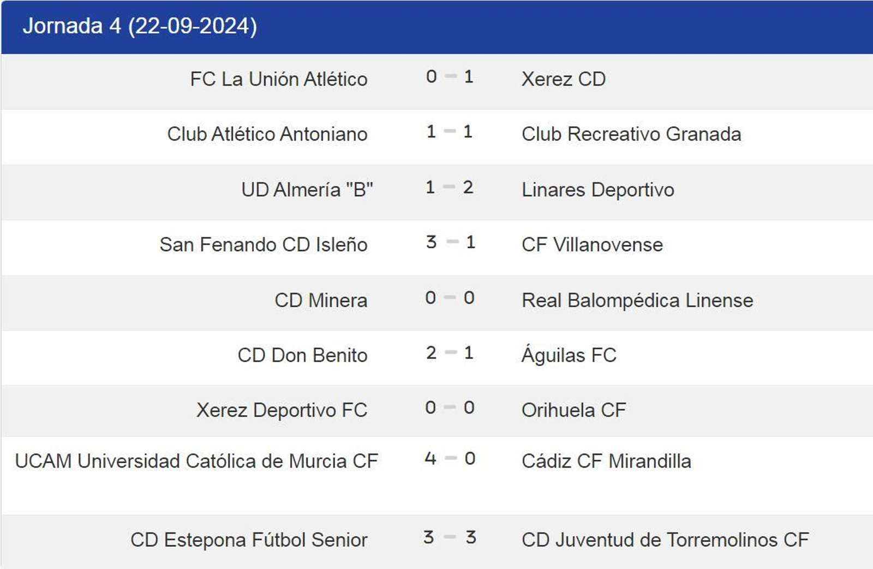The image size is (873, 569).
Task: Select UCAM Universidad Católica de Murcia CF
Action: pos(196,462)
